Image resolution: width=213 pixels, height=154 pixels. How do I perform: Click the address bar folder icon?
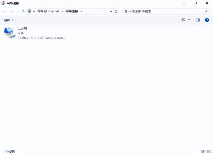tap(29, 11)
